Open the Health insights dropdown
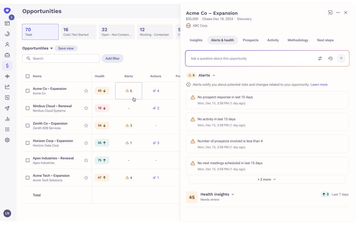 pos(233,194)
